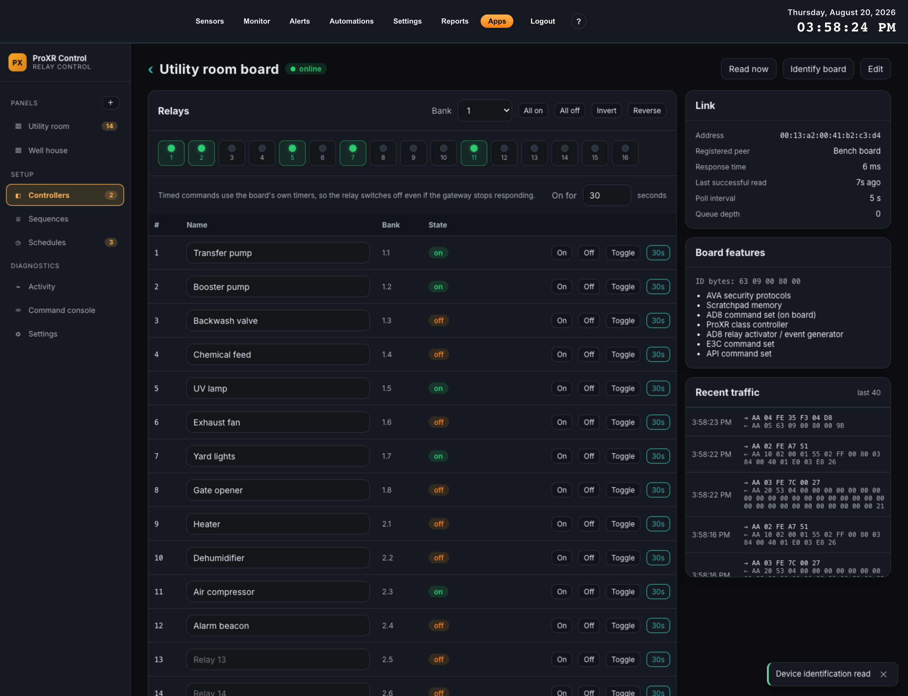Click the Command console icon
This screenshot has height=696, width=908.
coord(18,310)
